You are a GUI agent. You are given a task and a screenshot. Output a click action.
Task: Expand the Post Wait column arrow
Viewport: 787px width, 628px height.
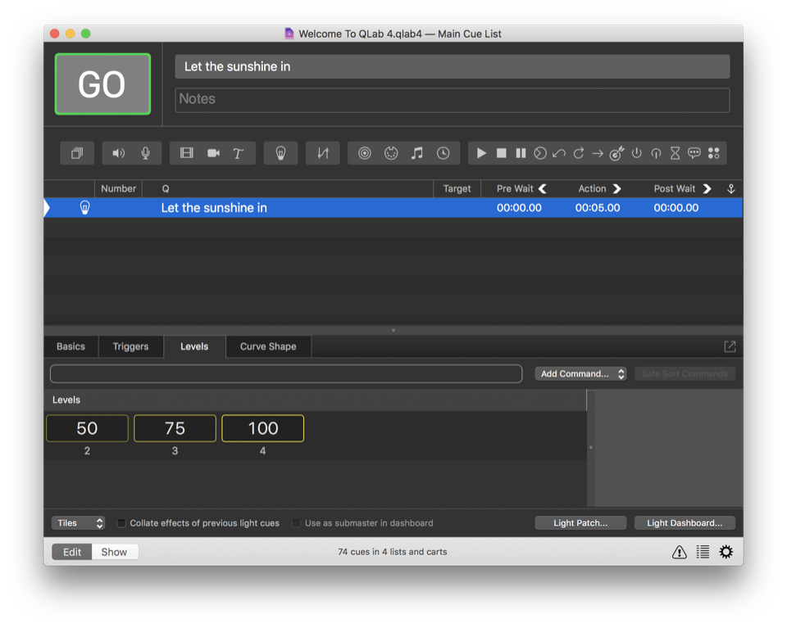707,188
